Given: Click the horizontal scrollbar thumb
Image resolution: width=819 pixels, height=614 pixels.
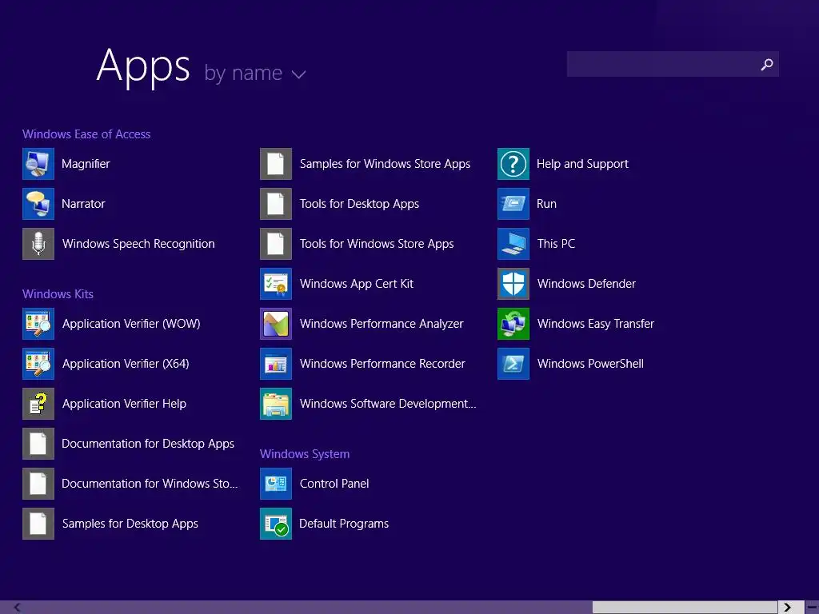Looking at the screenshot, I should [685, 608].
